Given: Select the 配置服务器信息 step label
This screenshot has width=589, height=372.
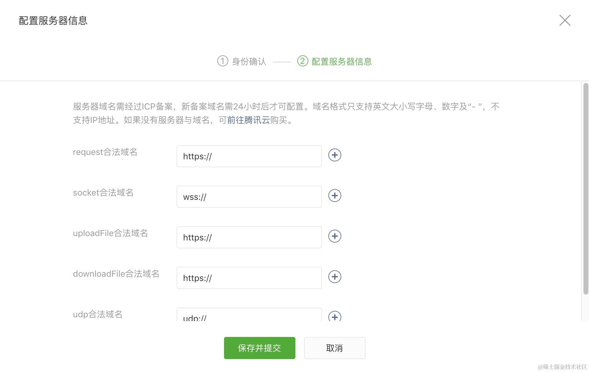Looking at the screenshot, I should (x=341, y=61).
